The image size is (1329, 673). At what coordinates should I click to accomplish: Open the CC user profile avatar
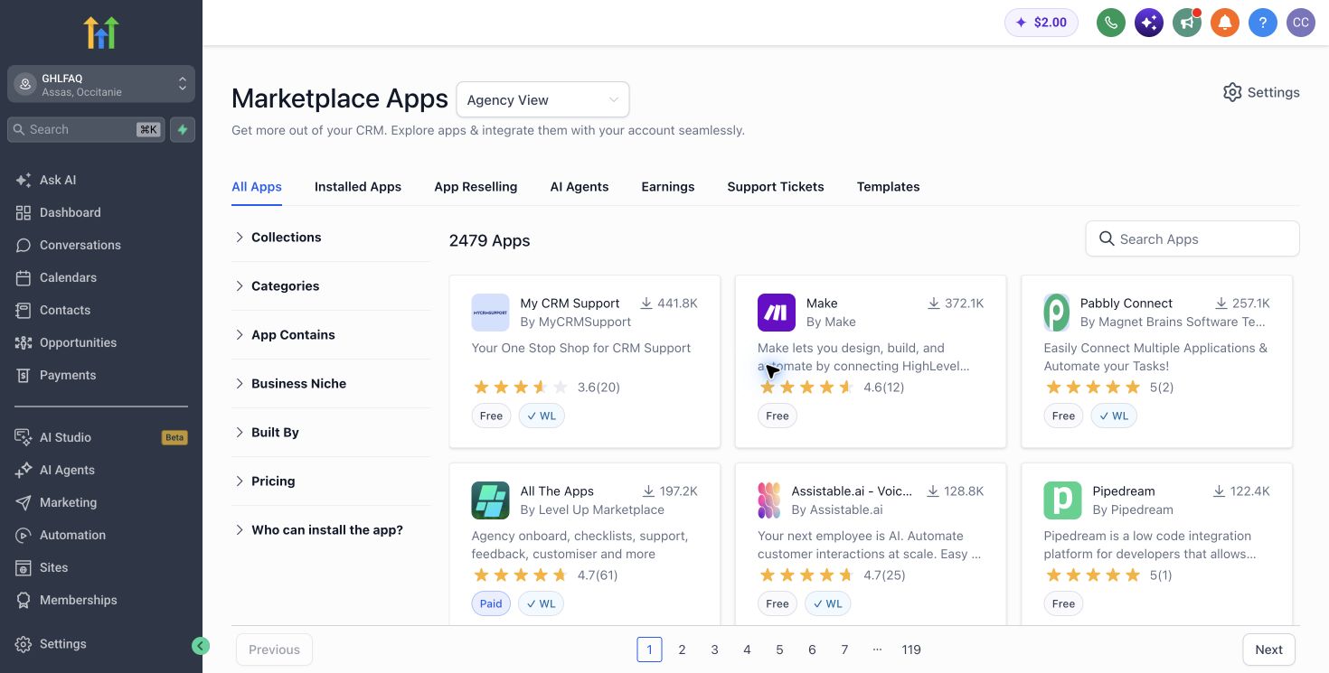point(1301,23)
